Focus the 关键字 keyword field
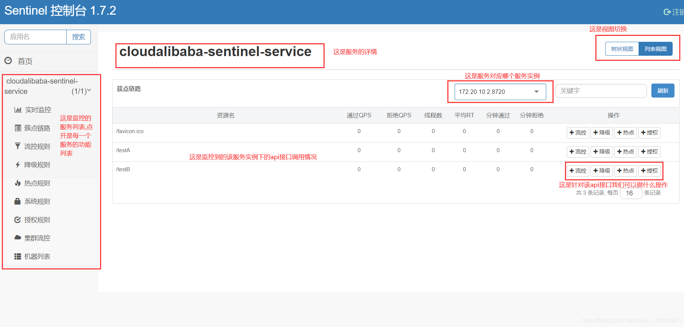The width and height of the screenshot is (684, 327). tap(601, 91)
